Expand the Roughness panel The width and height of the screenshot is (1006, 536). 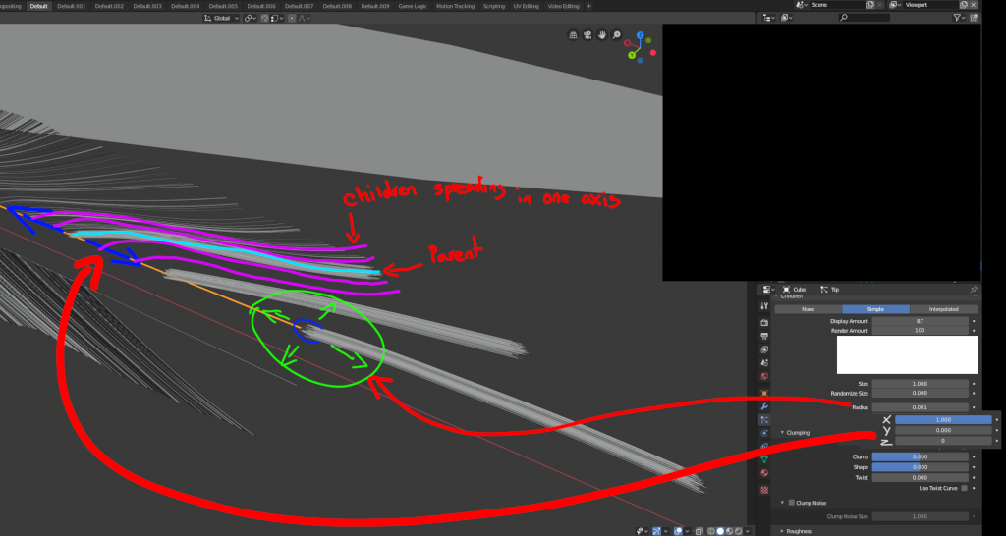tap(783, 531)
